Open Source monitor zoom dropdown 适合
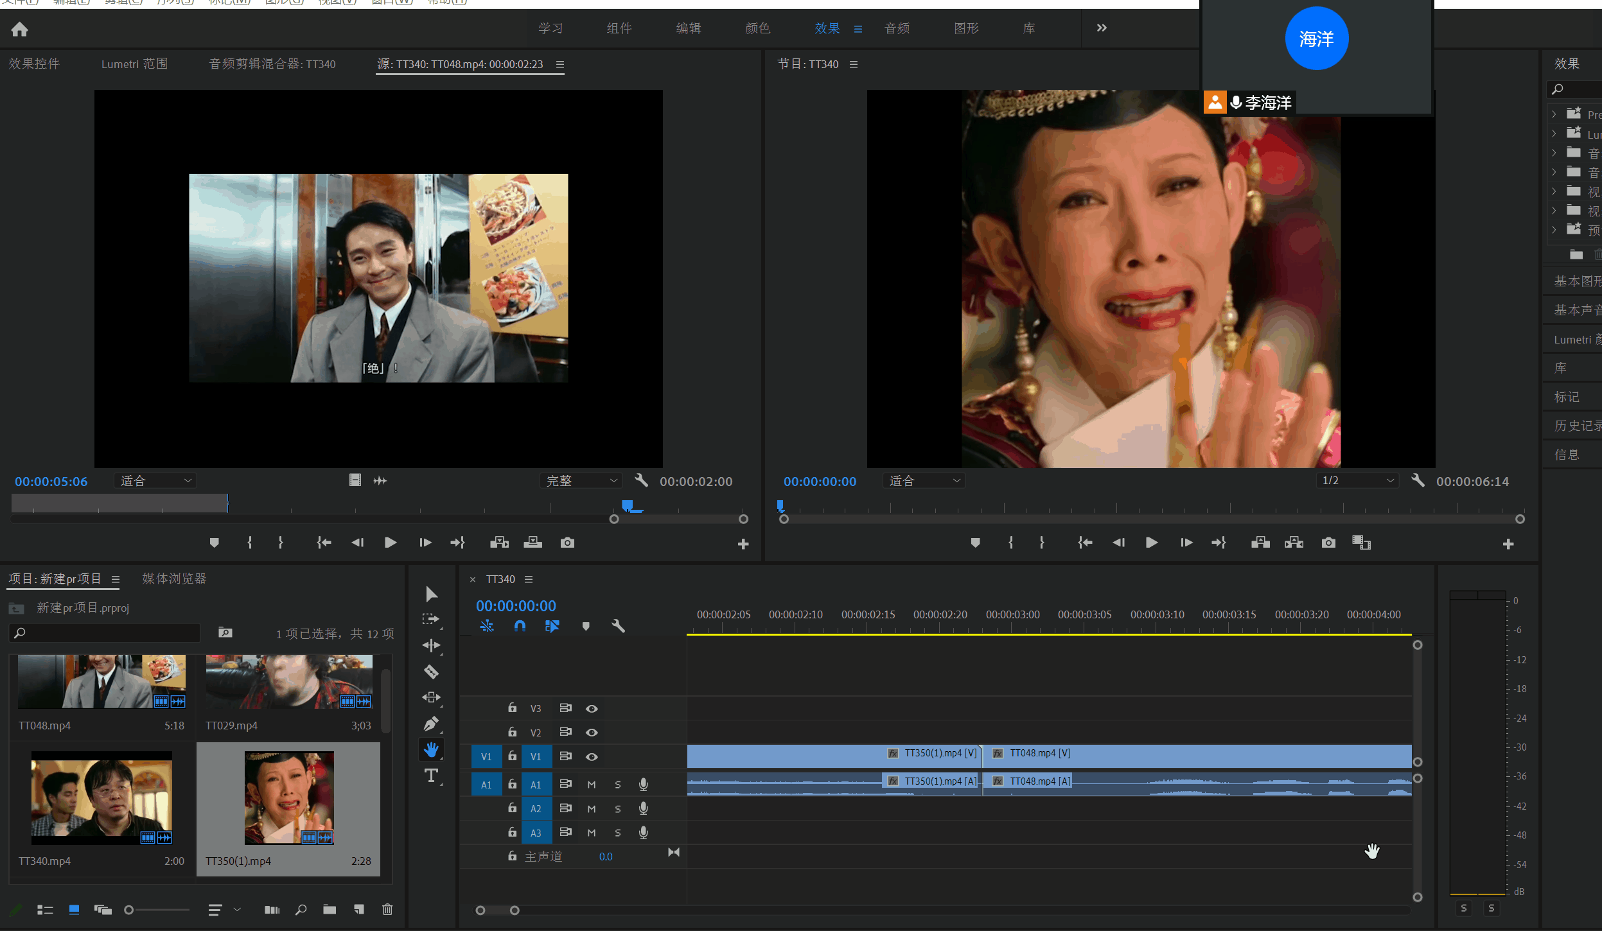Screen dimensions: 1602x931 click(155, 480)
